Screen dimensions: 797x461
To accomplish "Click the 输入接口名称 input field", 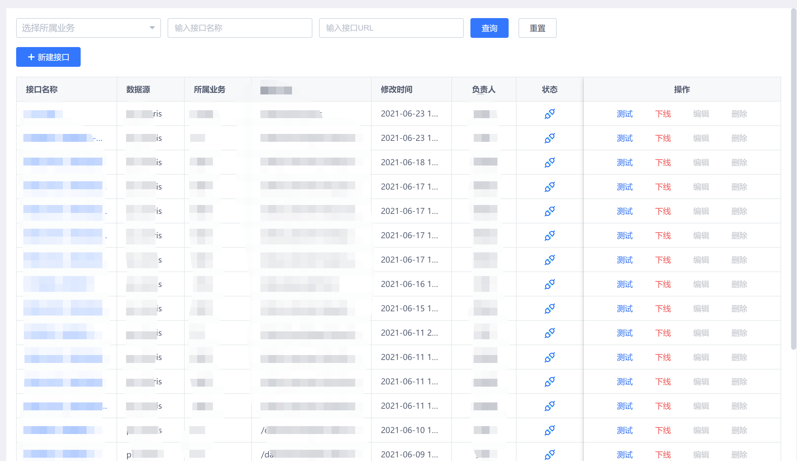I will (x=240, y=28).
